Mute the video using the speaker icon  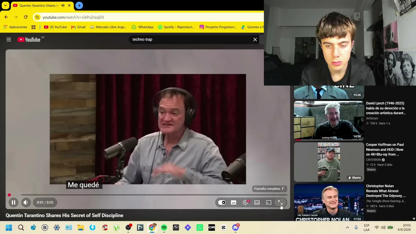26,202
